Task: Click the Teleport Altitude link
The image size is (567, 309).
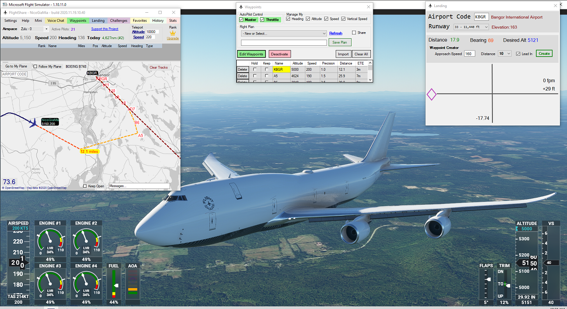Action: click(x=138, y=32)
